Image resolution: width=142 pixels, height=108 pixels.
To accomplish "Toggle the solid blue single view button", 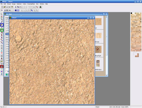I will 16,10.
